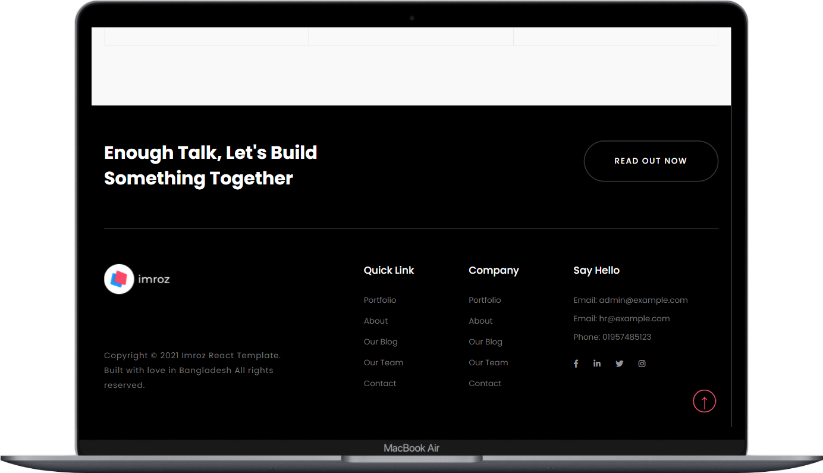
Task: Click the hr@example.com email line
Action: (621, 319)
